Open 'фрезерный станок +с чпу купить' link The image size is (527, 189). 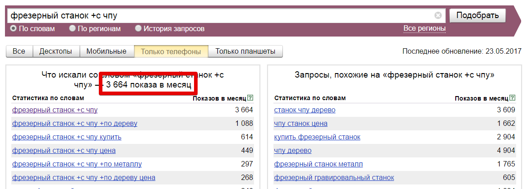pos(67,137)
